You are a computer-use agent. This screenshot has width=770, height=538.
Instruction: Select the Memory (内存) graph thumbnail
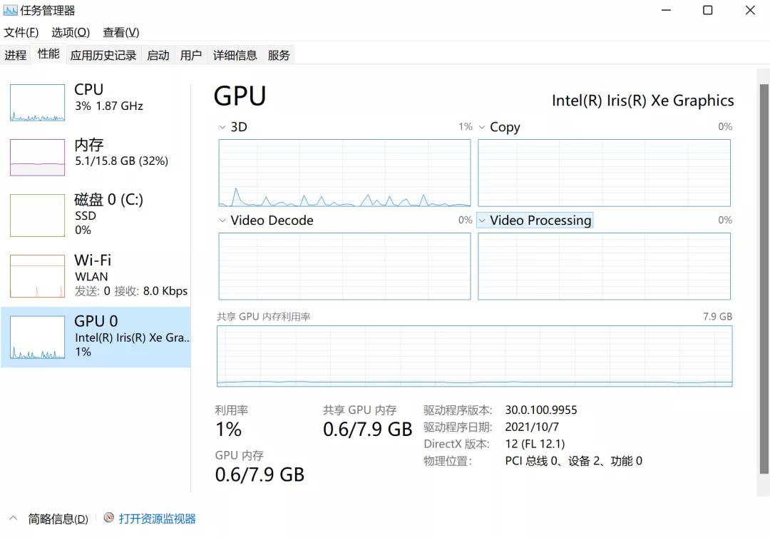37,157
